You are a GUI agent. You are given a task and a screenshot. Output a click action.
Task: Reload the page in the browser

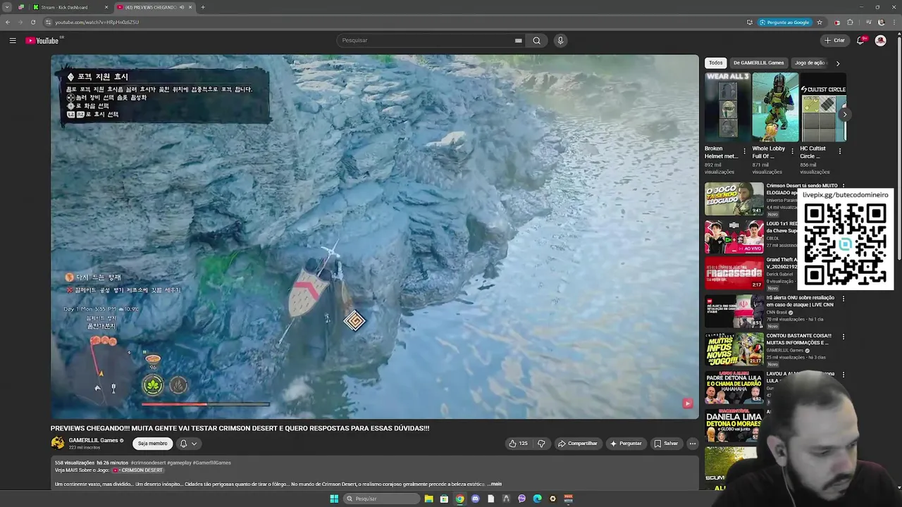point(32,22)
